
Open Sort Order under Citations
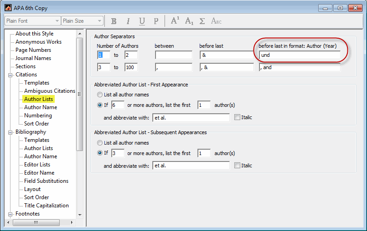(36, 124)
